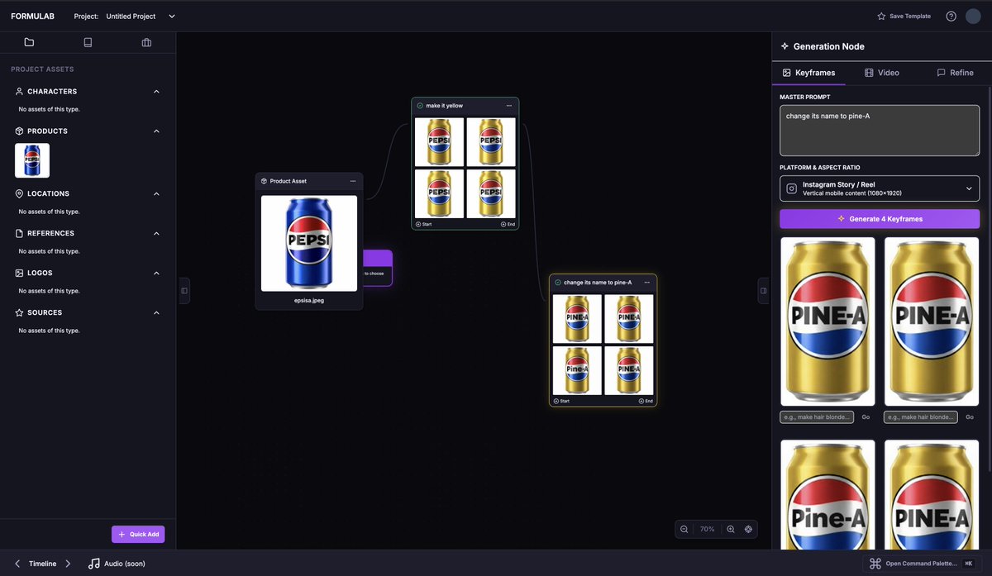Open the 'make it yellow' node options menu
This screenshot has height=576, width=992.
click(509, 106)
